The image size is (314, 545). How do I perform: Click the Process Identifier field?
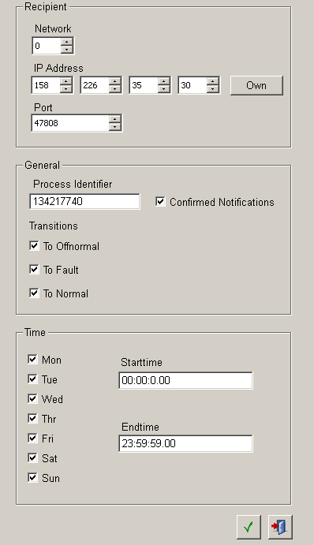(x=85, y=202)
